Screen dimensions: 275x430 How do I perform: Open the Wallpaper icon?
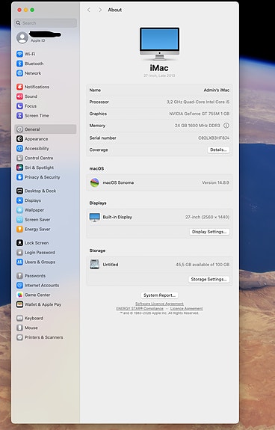19,210
